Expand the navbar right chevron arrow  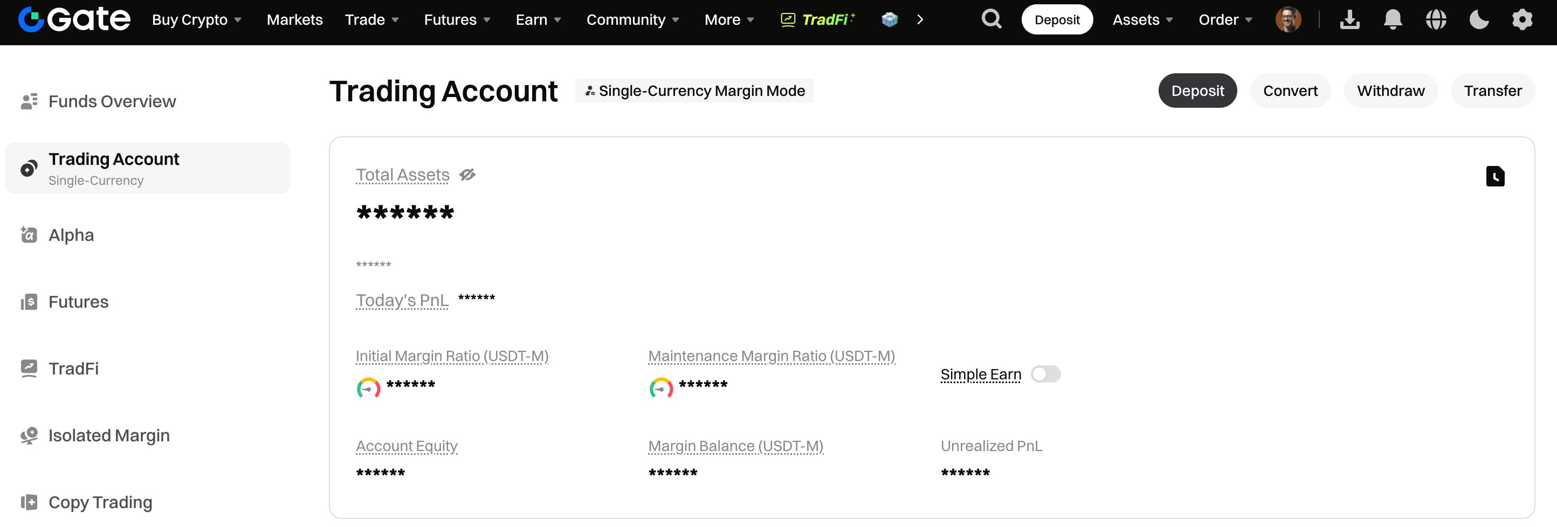pyautogui.click(x=920, y=19)
